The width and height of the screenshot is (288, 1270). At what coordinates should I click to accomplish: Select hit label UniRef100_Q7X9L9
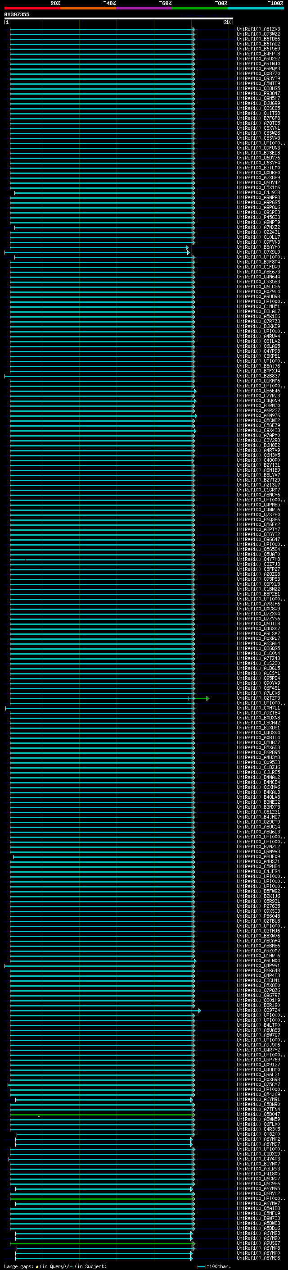click(258, 252)
